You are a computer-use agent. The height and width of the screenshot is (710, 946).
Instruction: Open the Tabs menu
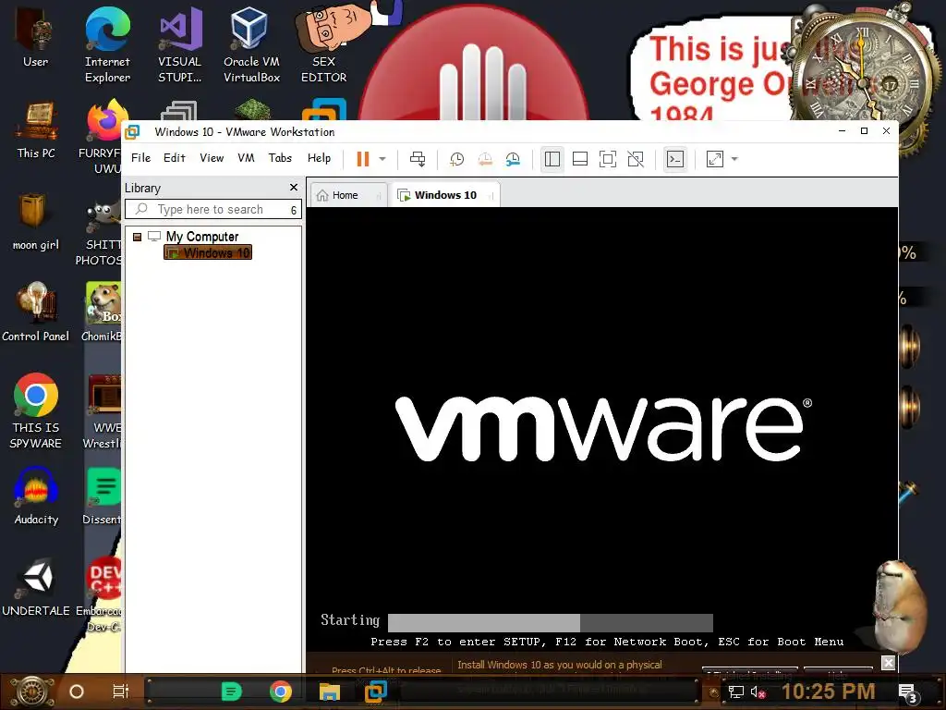click(280, 157)
